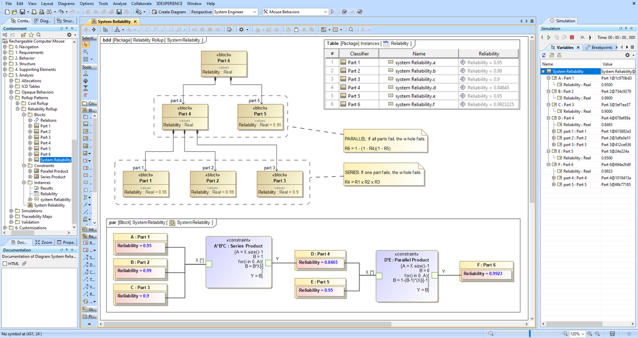Expand the 6. Customizations package

click(x=5, y=228)
